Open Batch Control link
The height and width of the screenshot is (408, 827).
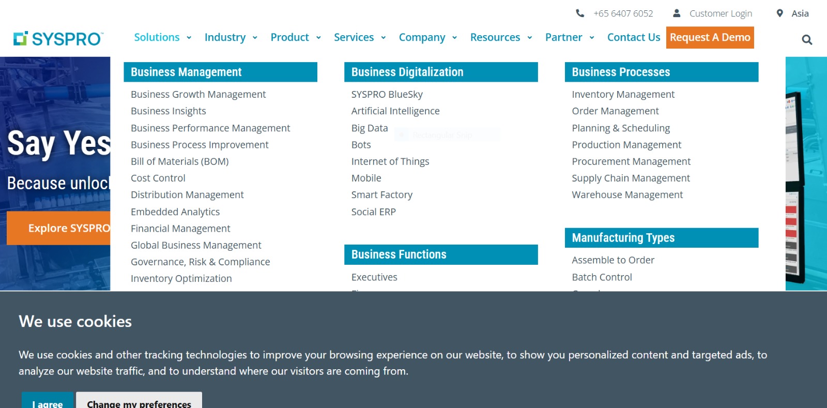pyautogui.click(x=602, y=277)
